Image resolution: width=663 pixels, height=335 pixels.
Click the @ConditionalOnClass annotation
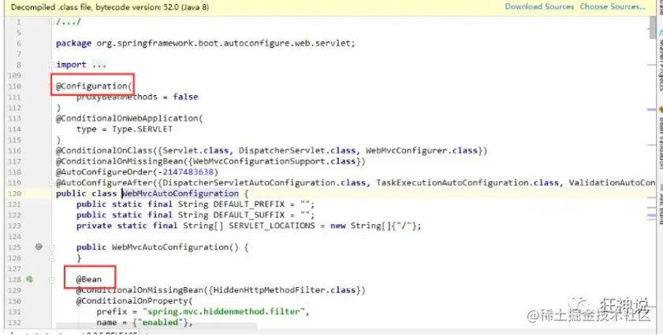[x=104, y=151]
